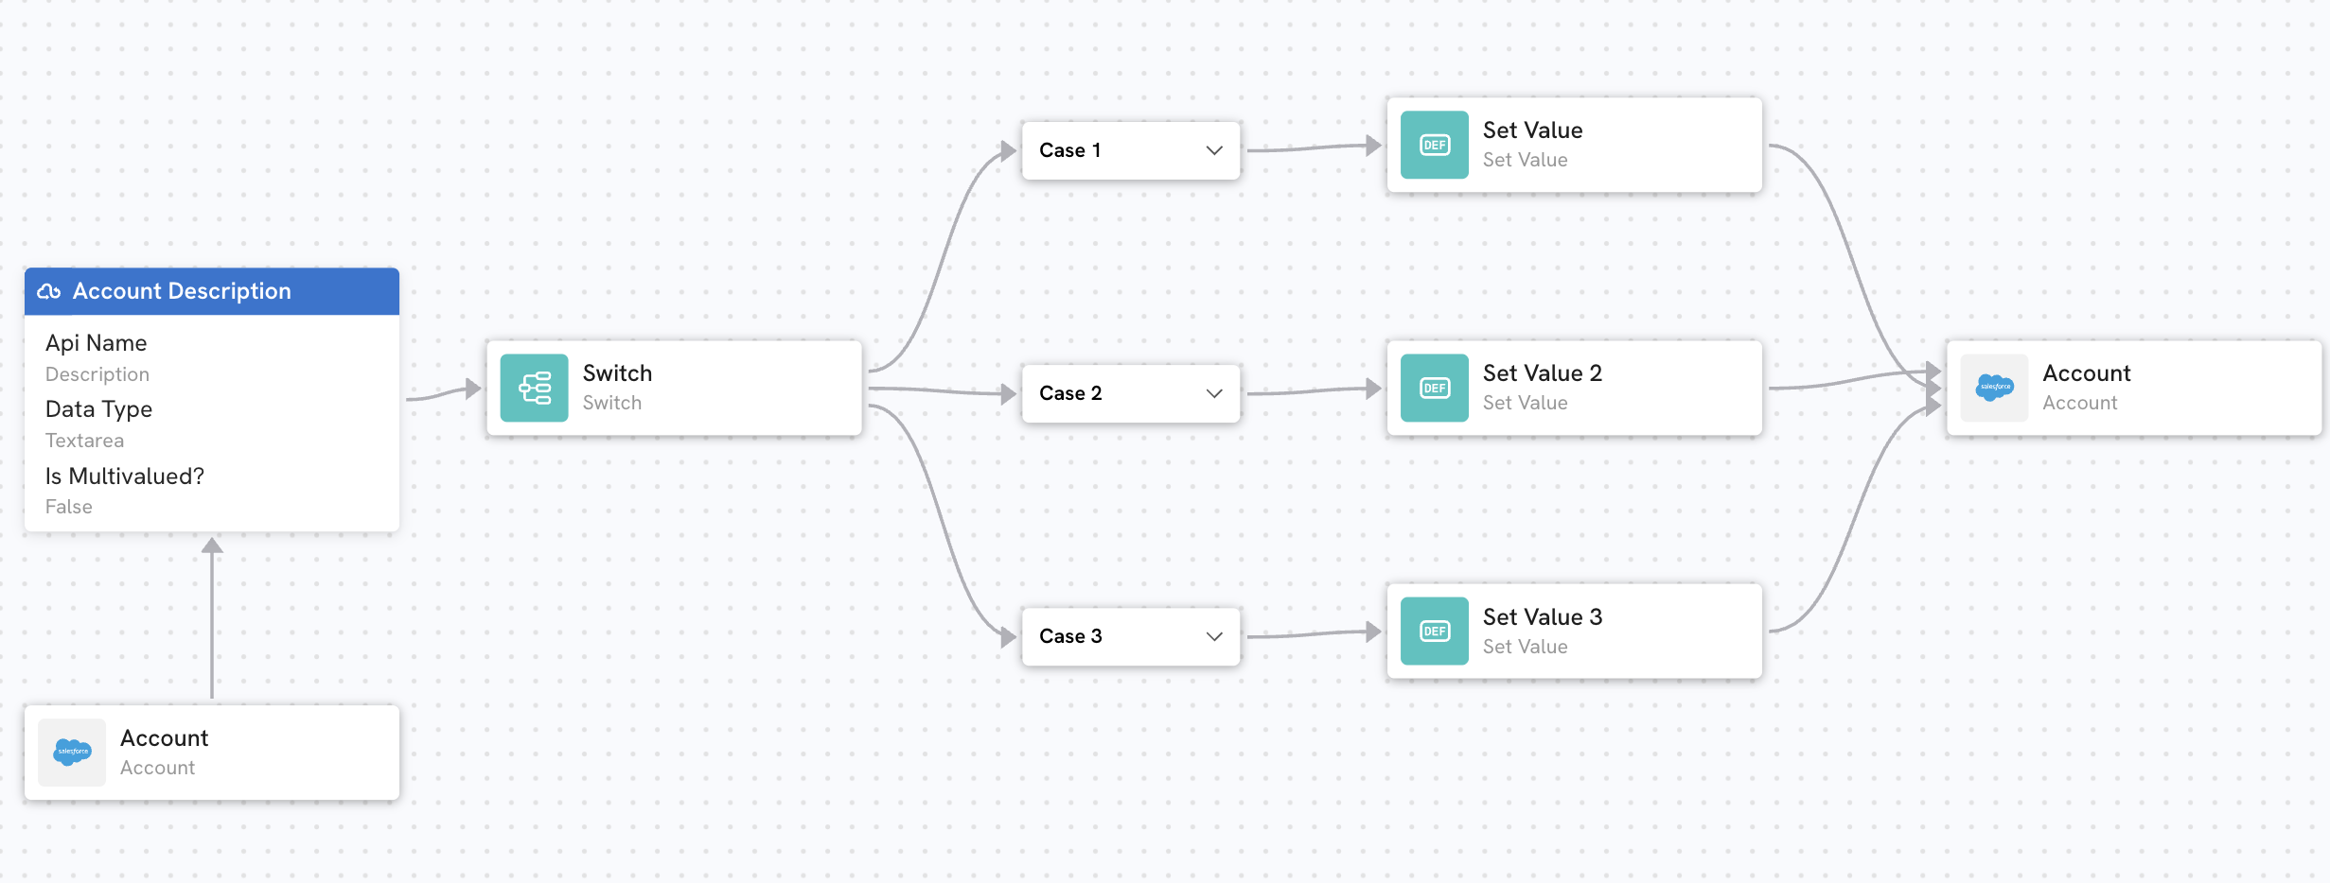Expand the Case 3 chevron

tap(1214, 636)
